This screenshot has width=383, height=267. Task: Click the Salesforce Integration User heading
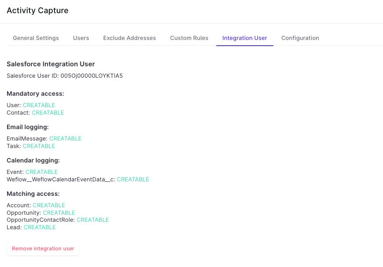coord(51,64)
